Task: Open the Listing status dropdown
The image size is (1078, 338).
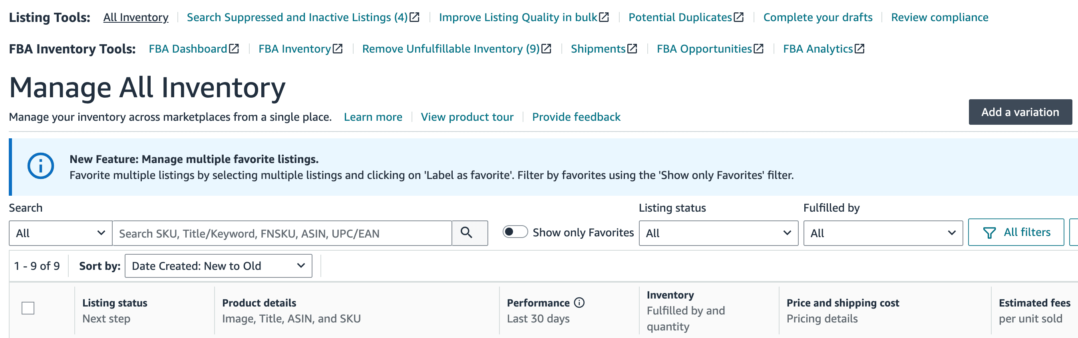Action: point(718,233)
